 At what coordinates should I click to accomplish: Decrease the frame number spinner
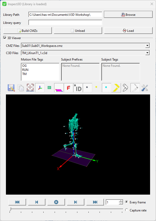(121, 203)
